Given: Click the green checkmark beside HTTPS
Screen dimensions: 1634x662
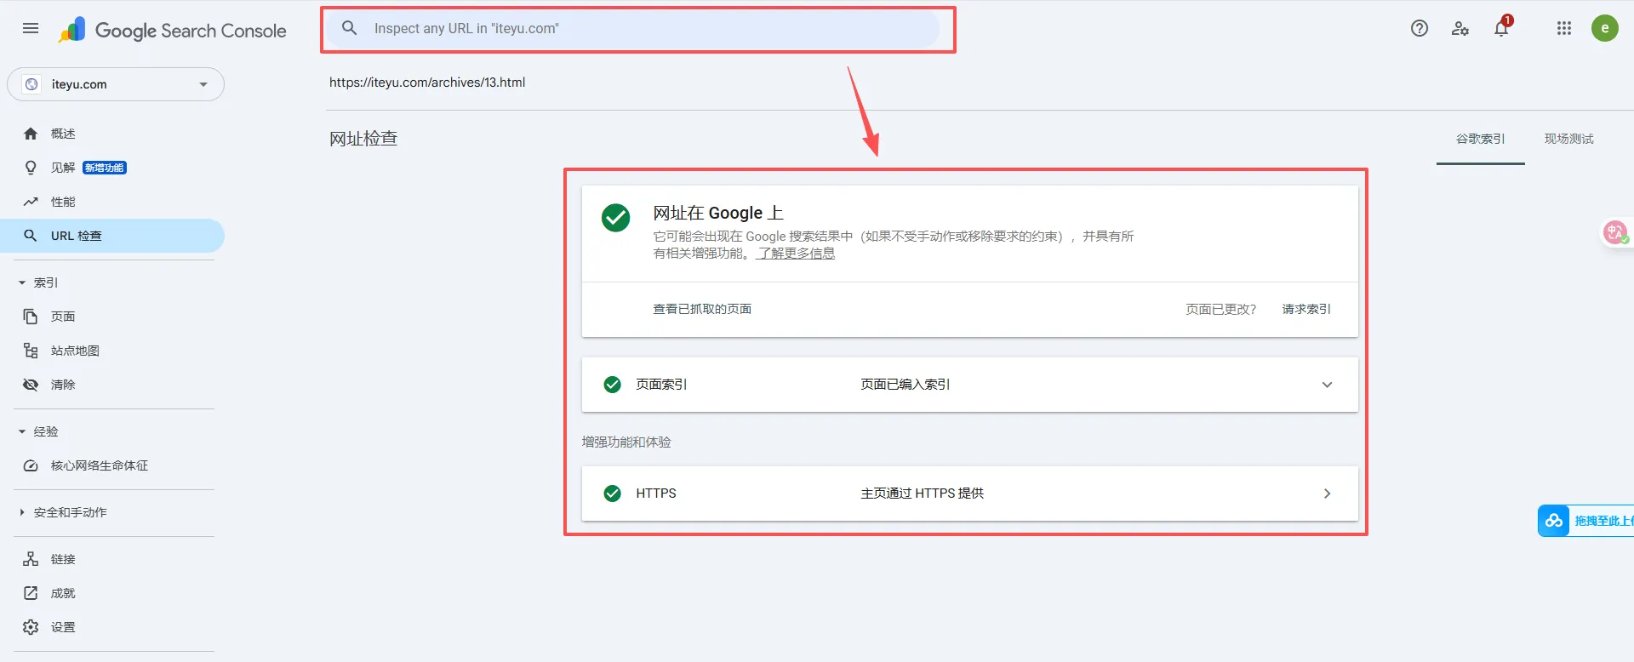Looking at the screenshot, I should pyautogui.click(x=612, y=494).
